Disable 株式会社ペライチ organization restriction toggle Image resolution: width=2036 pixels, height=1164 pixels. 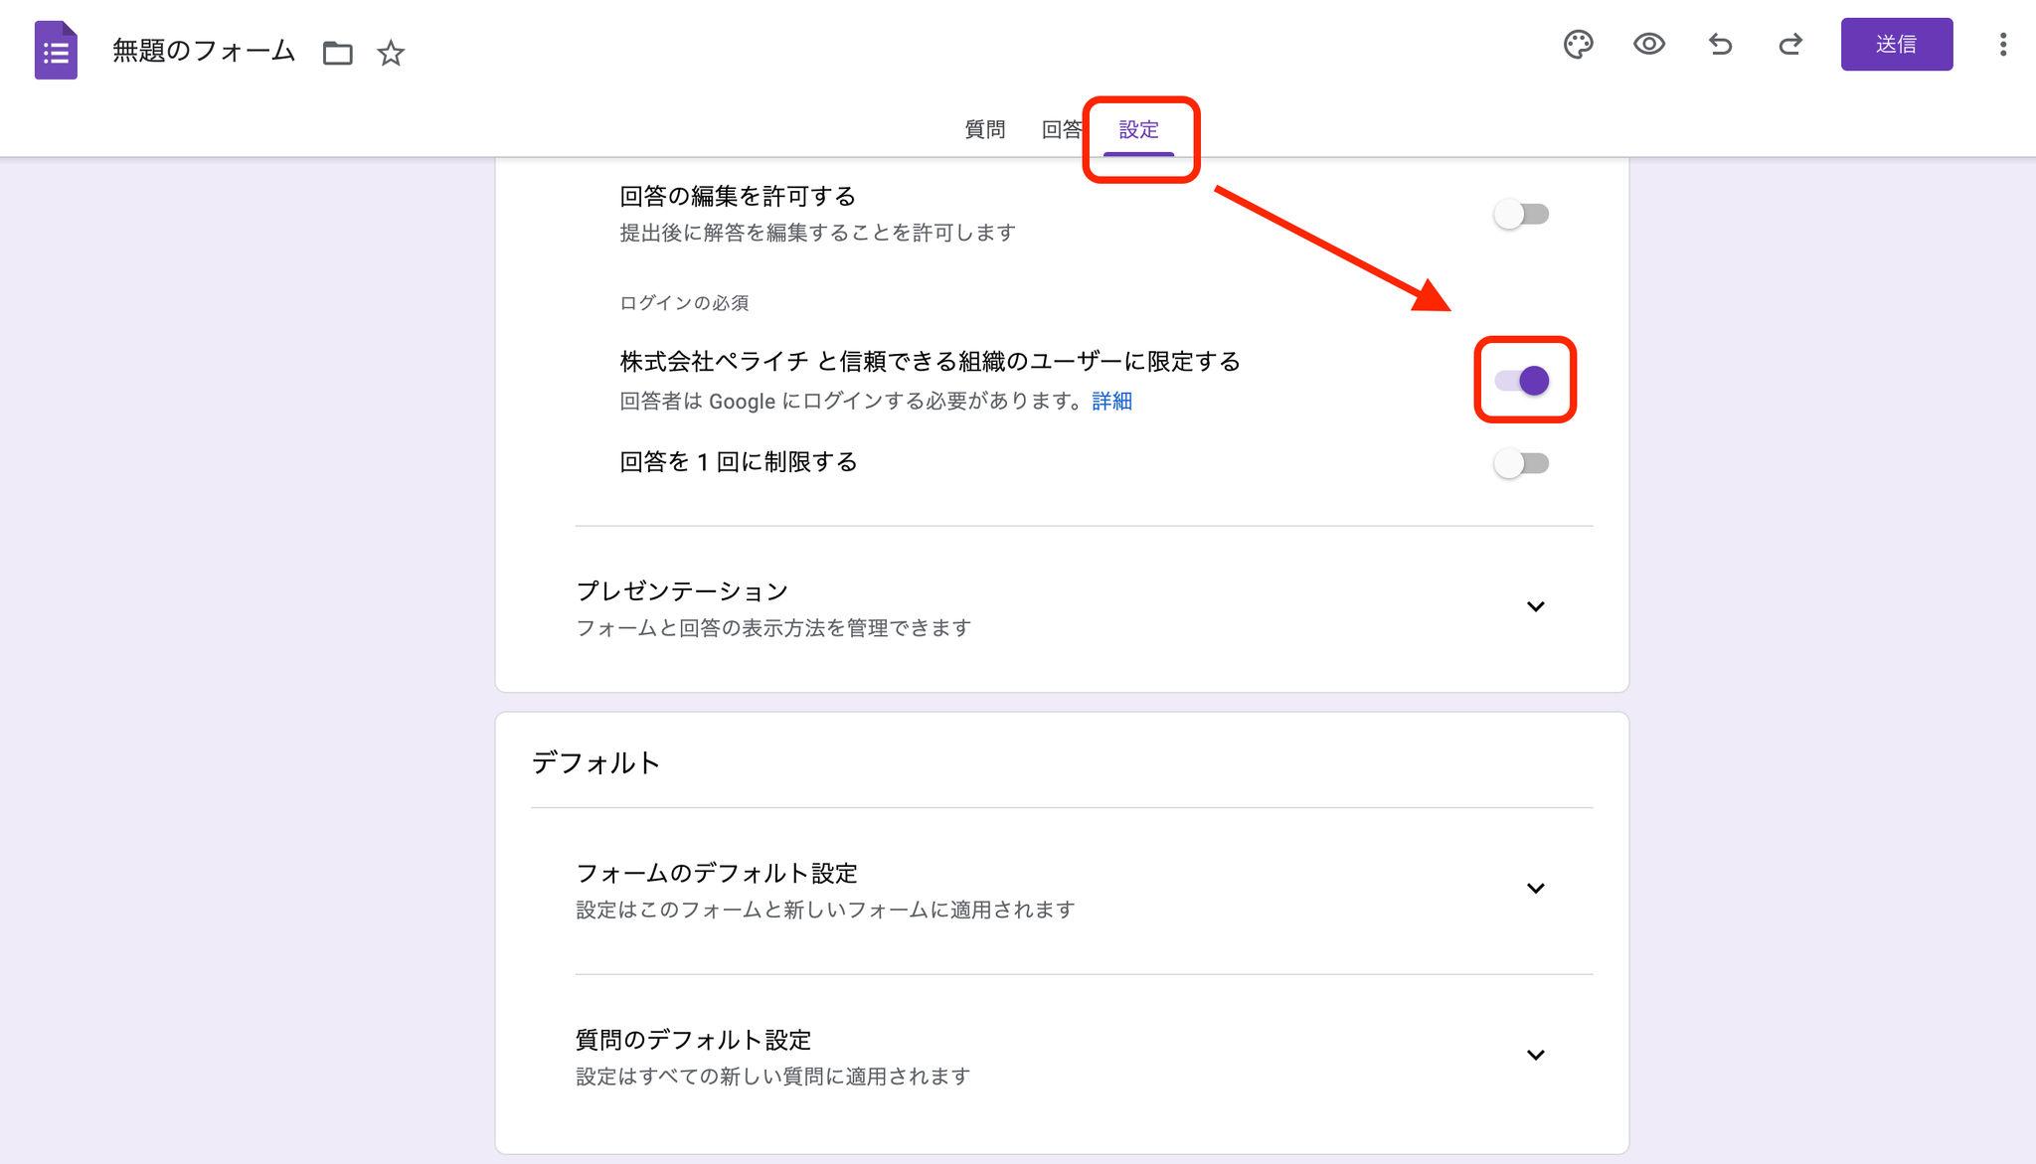1522,380
